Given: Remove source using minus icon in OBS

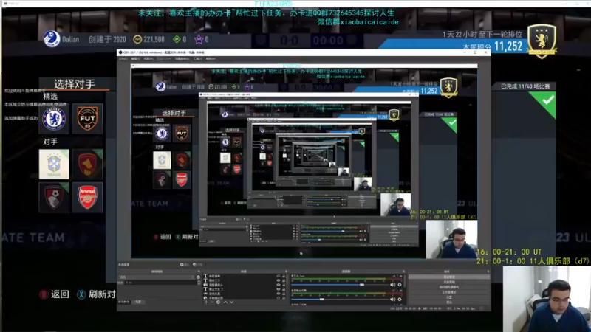Looking at the screenshot, I should (212, 302).
